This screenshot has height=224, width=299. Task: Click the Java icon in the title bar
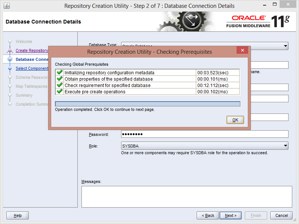point(7,6)
